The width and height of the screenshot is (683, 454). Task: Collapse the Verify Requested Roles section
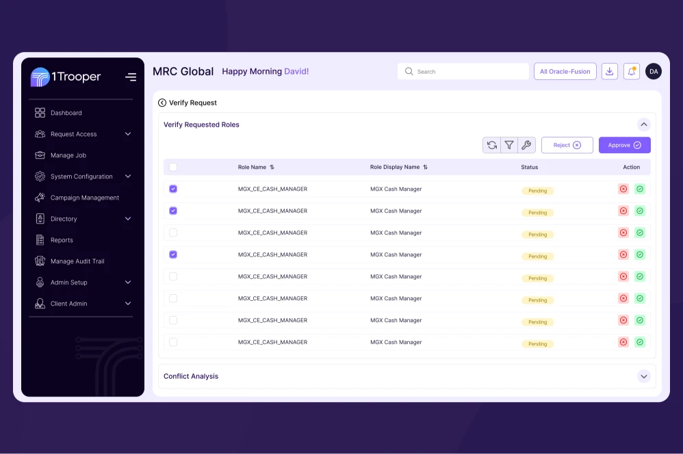click(x=643, y=124)
